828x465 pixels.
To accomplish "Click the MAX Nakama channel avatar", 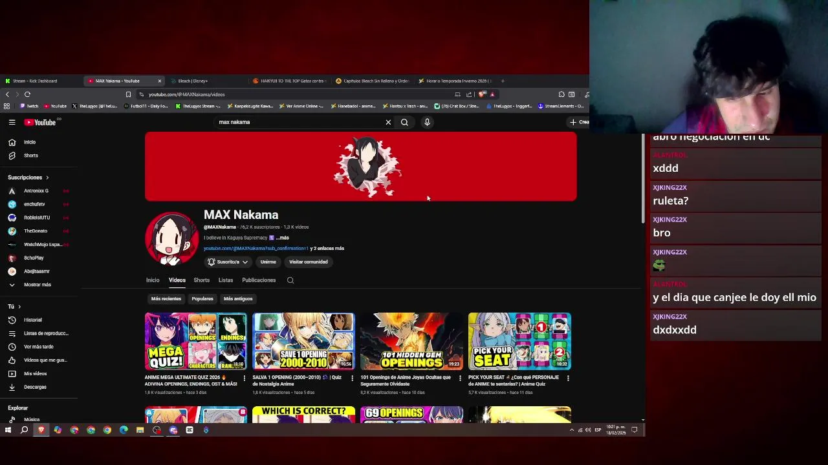I will [172, 238].
